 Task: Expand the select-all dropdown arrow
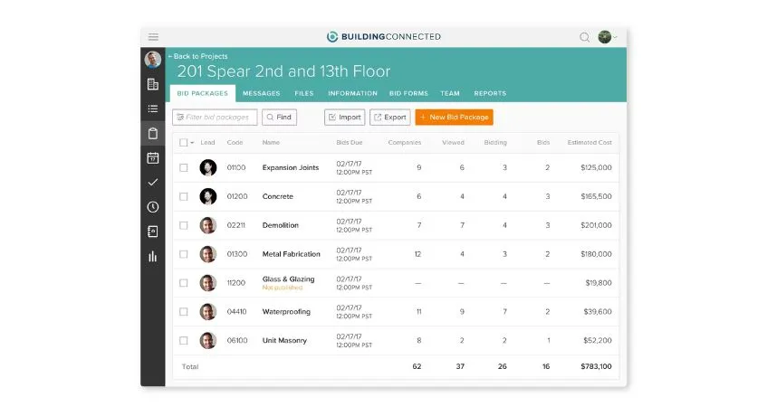(192, 143)
